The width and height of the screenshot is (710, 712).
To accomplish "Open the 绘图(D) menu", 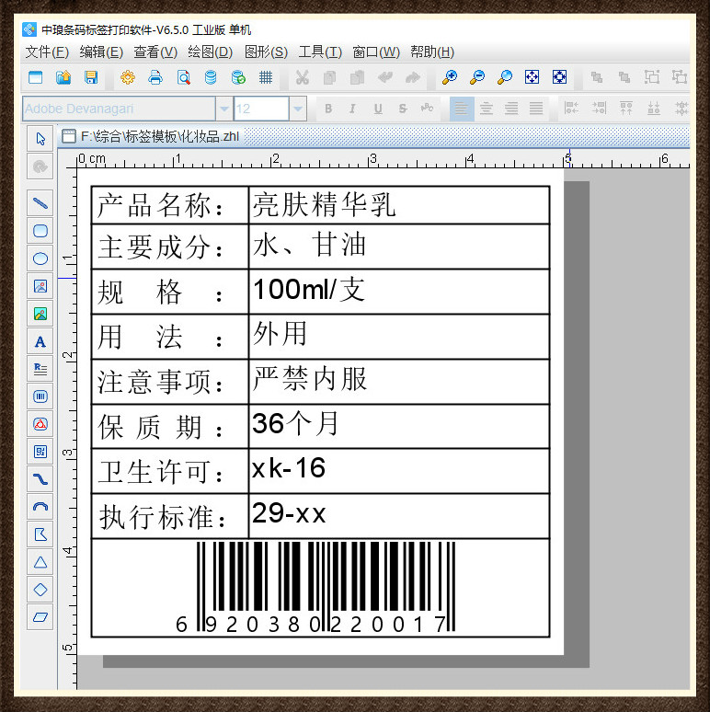I will (211, 52).
